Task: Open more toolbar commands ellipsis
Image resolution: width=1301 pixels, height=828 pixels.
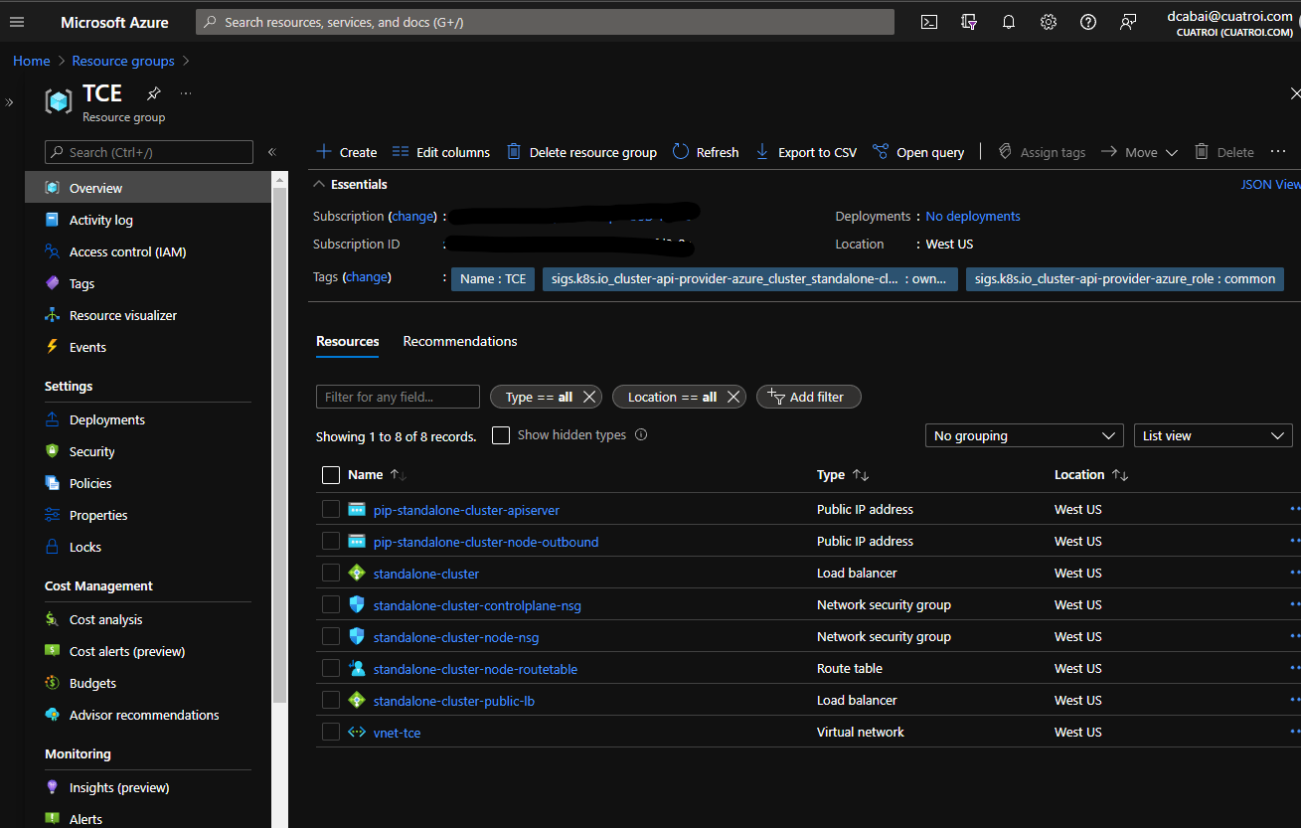Action: point(1278,152)
